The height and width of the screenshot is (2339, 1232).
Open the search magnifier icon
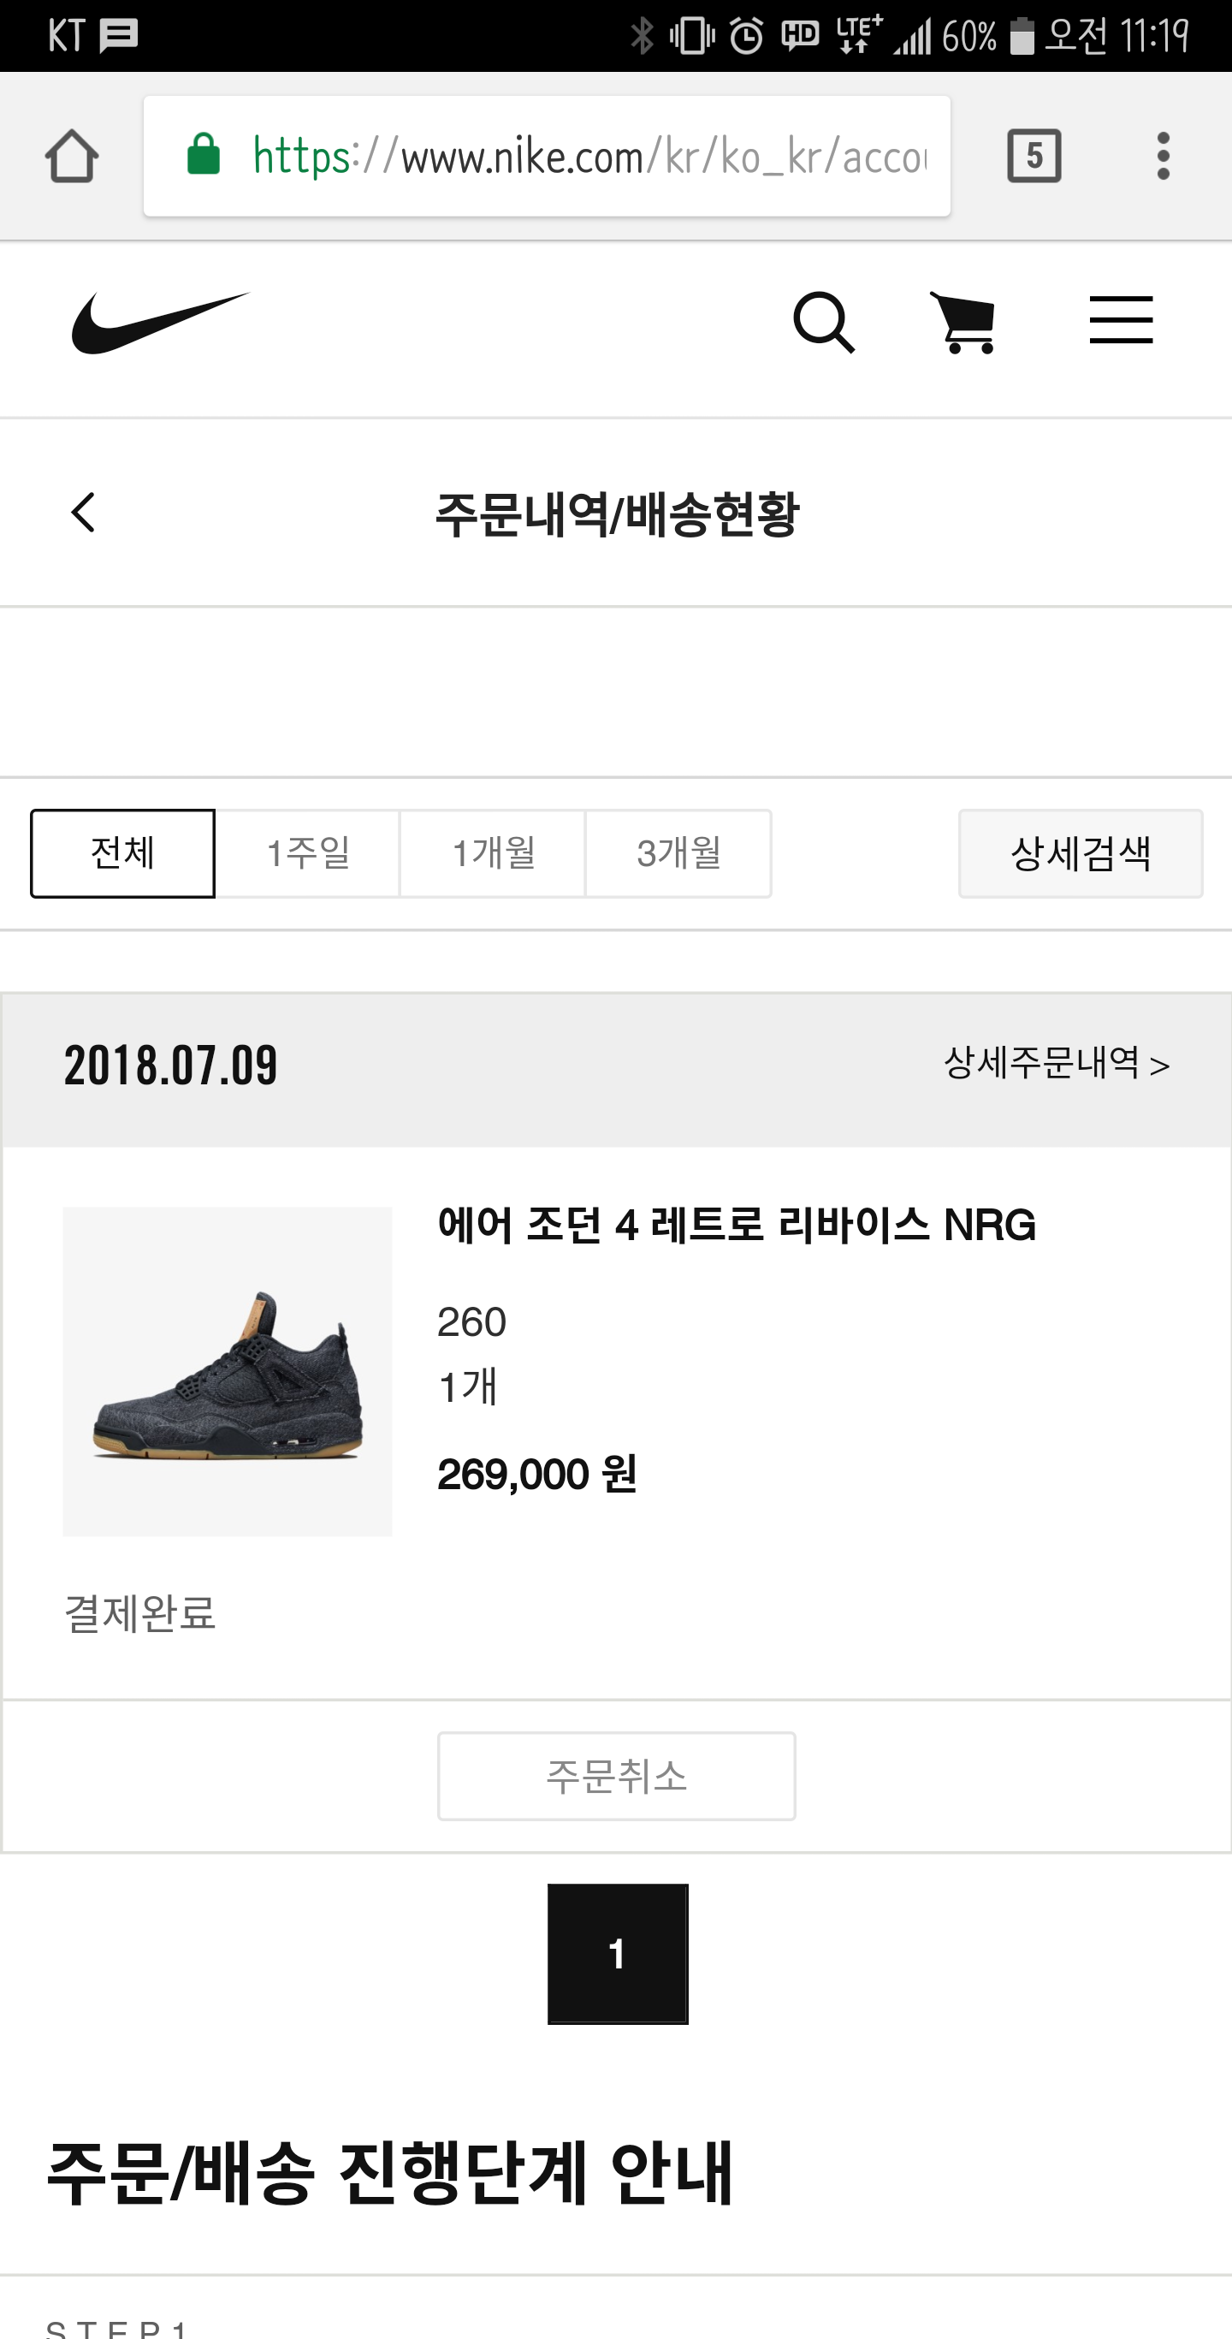tap(823, 323)
